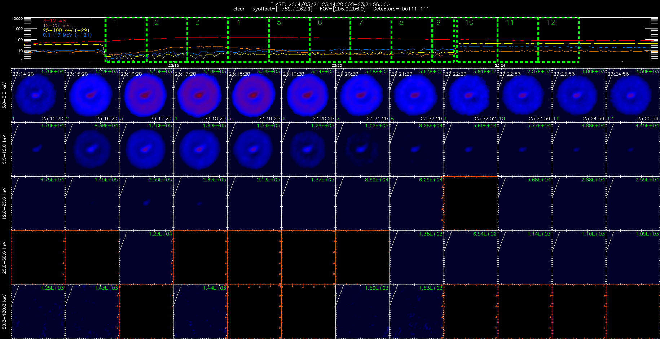Open the image panel labeled 3.46E+03
Screen dimensions: 660x339
pyautogui.click(x=200, y=95)
